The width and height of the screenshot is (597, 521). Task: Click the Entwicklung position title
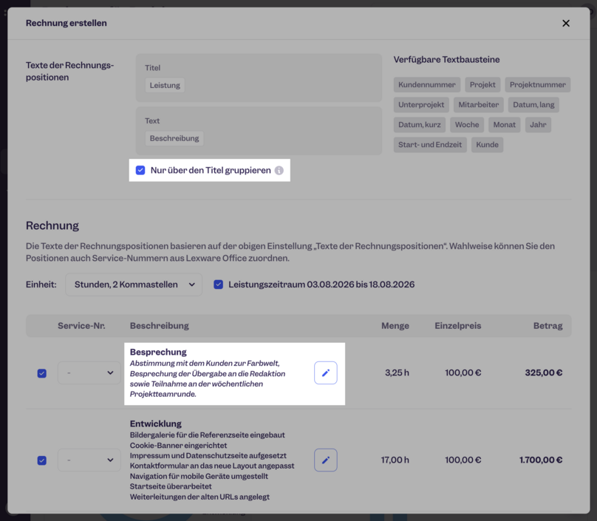coord(156,423)
